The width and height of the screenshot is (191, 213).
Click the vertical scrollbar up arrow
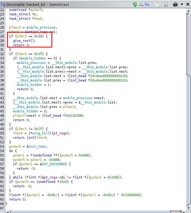tap(188, 11)
